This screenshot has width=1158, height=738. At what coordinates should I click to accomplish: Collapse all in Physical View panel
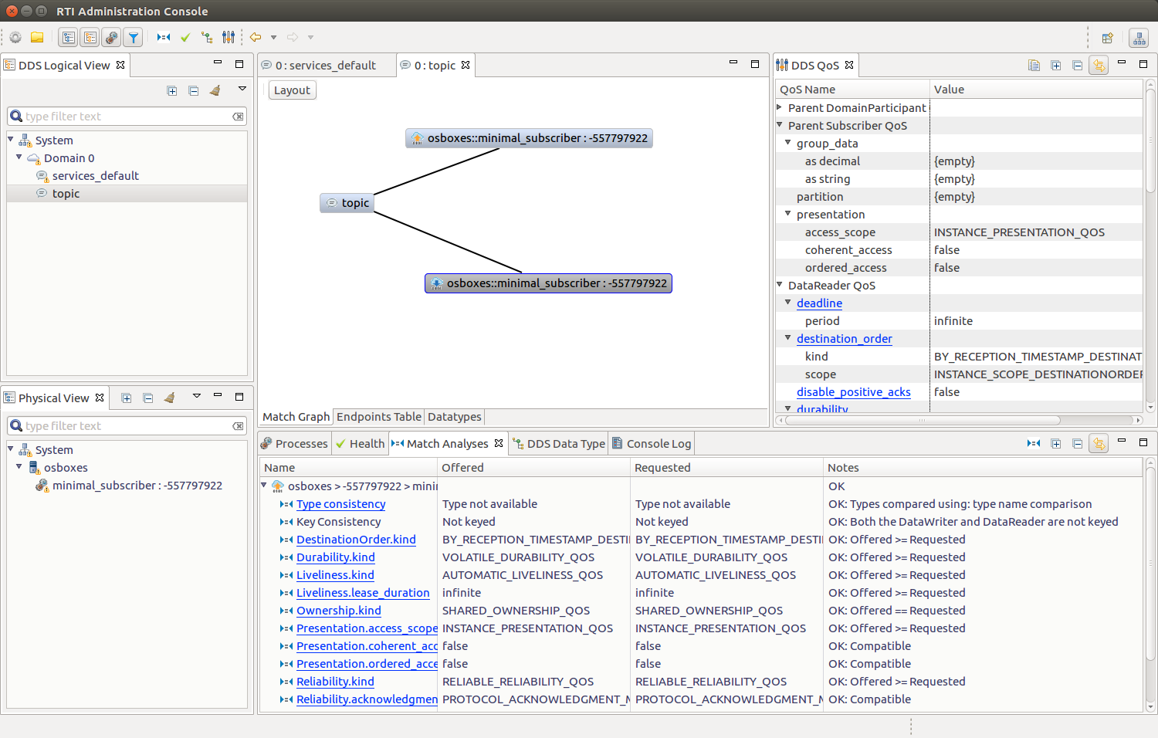point(148,398)
